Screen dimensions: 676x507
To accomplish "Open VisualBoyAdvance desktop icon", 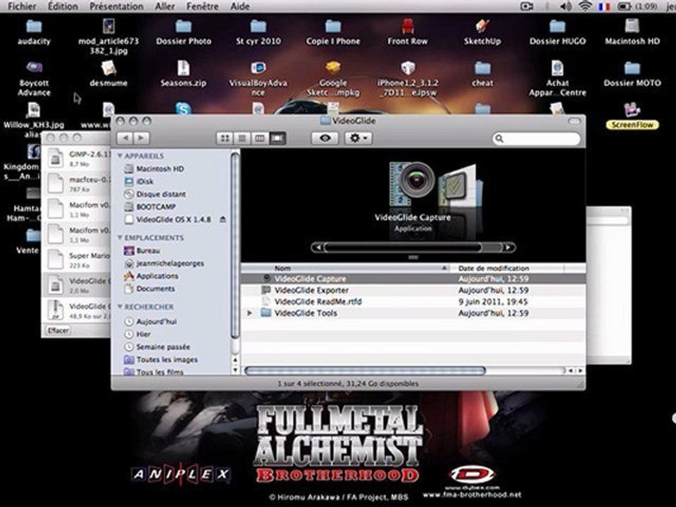I will click(x=258, y=68).
